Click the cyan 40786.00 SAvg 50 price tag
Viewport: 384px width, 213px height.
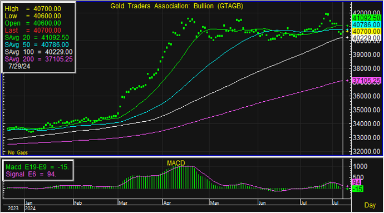click(x=366, y=24)
